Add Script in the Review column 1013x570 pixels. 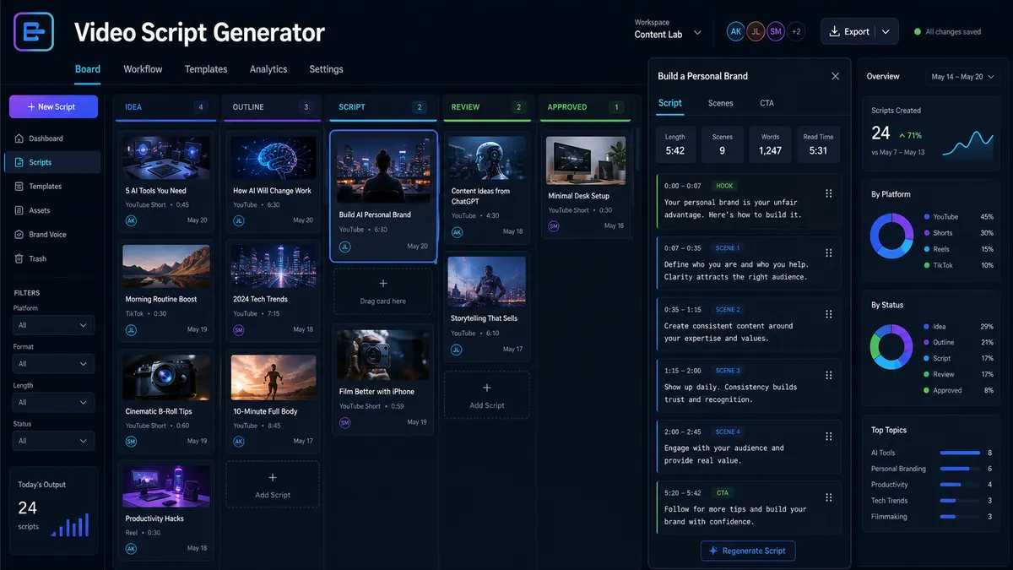pyautogui.click(x=487, y=395)
